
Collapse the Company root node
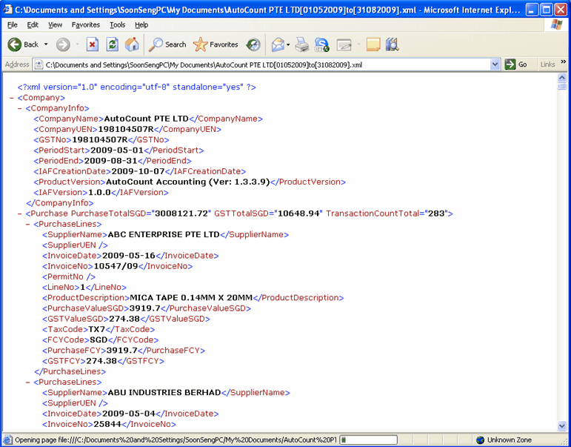pyautogui.click(x=13, y=98)
